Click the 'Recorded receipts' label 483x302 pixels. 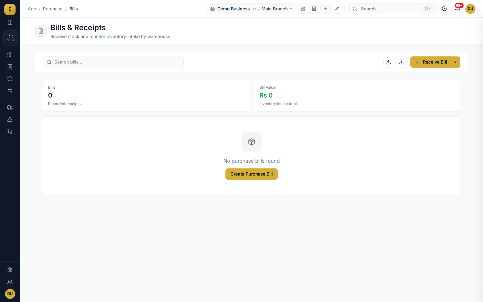pyautogui.click(x=64, y=104)
